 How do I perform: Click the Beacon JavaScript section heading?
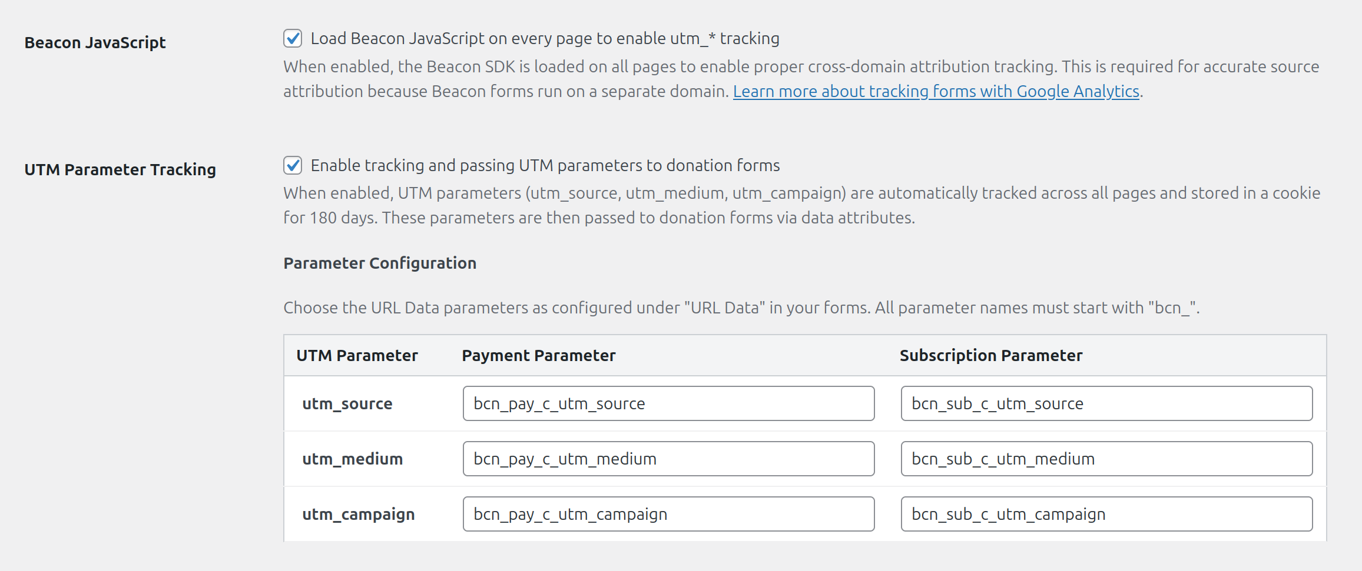pyautogui.click(x=95, y=42)
